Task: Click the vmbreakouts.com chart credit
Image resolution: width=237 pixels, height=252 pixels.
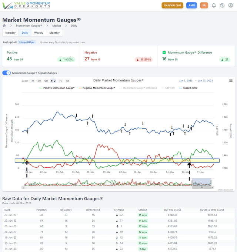Action: (226, 190)
